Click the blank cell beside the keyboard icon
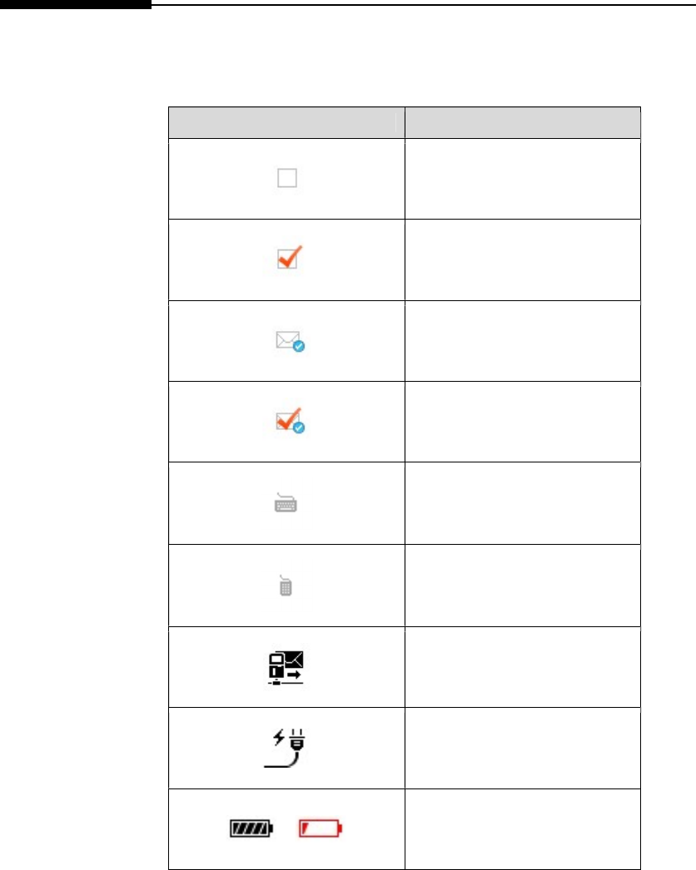Image resolution: width=696 pixels, height=870 pixels. click(x=522, y=502)
